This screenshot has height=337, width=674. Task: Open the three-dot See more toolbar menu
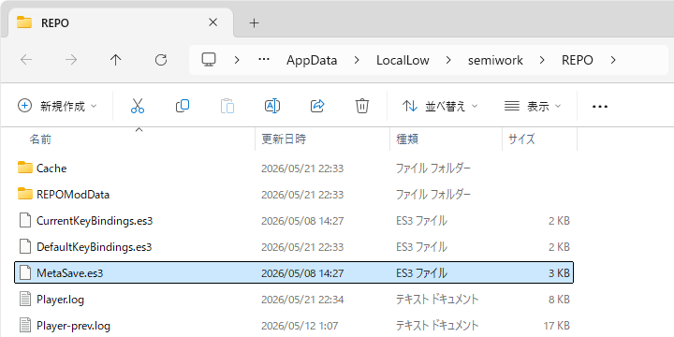(x=600, y=106)
